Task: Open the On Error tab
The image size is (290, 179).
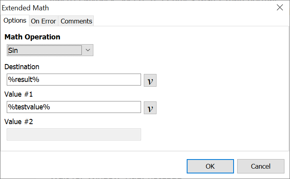Action: coord(43,21)
